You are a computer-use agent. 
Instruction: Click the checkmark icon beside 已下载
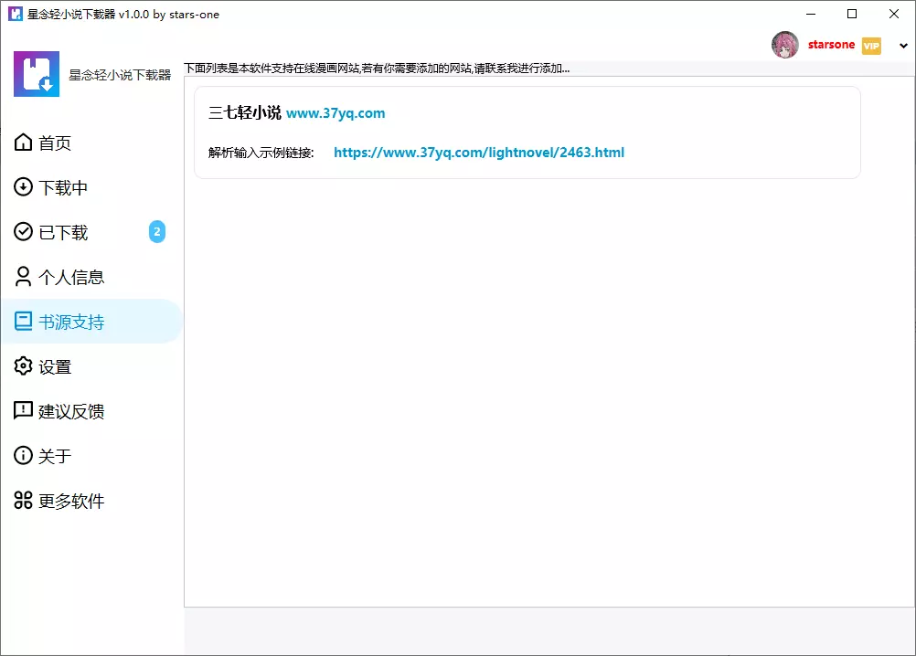pos(23,232)
